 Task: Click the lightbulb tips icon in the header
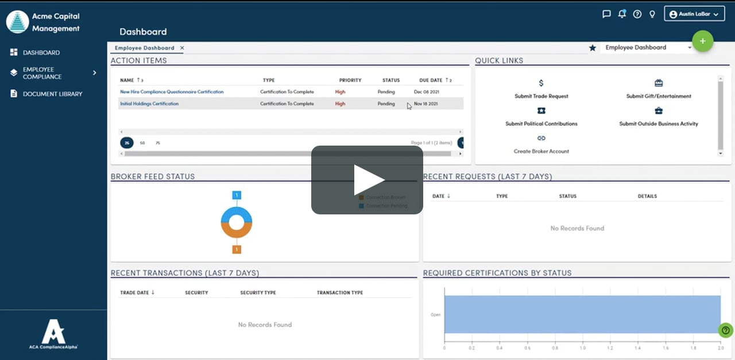(x=652, y=14)
